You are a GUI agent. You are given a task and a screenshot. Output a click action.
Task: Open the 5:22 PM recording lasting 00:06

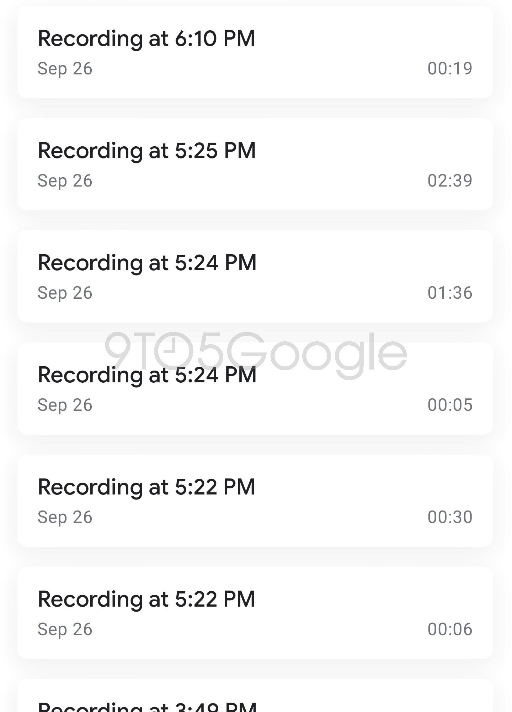click(146, 599)
